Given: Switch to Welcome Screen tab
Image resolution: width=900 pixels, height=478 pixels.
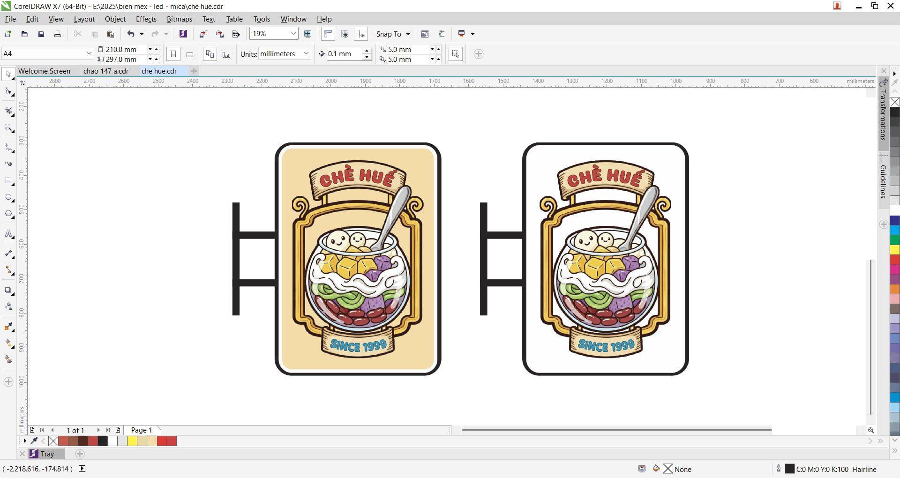Looking at the screenshot, I should pos(44,71).
